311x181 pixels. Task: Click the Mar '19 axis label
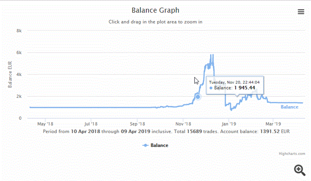273,124
